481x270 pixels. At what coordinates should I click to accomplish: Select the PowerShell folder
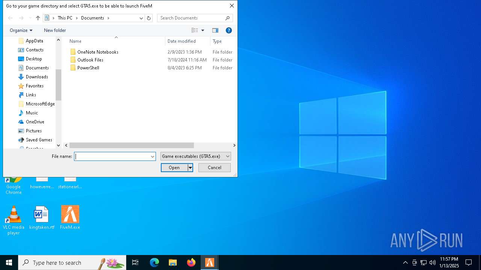(x=88, y=68)
